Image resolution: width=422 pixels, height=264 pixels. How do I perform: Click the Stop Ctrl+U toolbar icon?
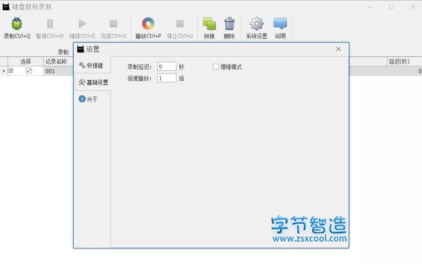[180, 24]
